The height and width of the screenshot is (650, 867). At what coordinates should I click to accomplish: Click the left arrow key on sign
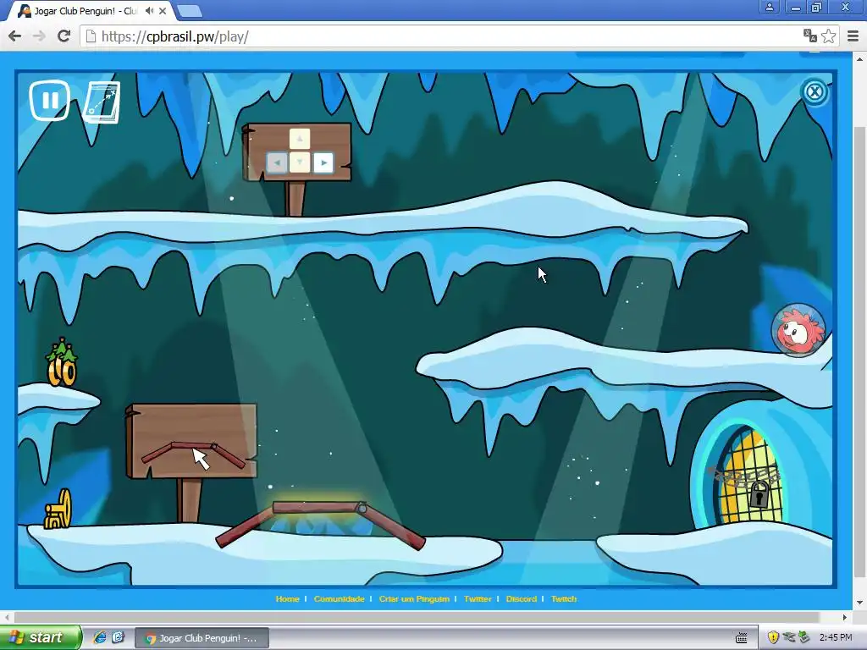(x=277, y=162)
